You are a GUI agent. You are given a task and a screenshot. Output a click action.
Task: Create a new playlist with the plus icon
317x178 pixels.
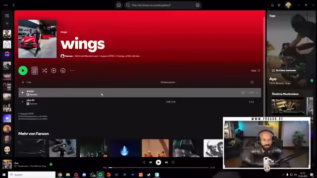[7, 24]
